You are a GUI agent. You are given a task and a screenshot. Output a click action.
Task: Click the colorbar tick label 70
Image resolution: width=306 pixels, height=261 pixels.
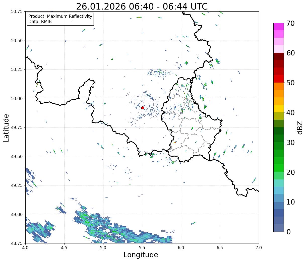coord(290,23)
